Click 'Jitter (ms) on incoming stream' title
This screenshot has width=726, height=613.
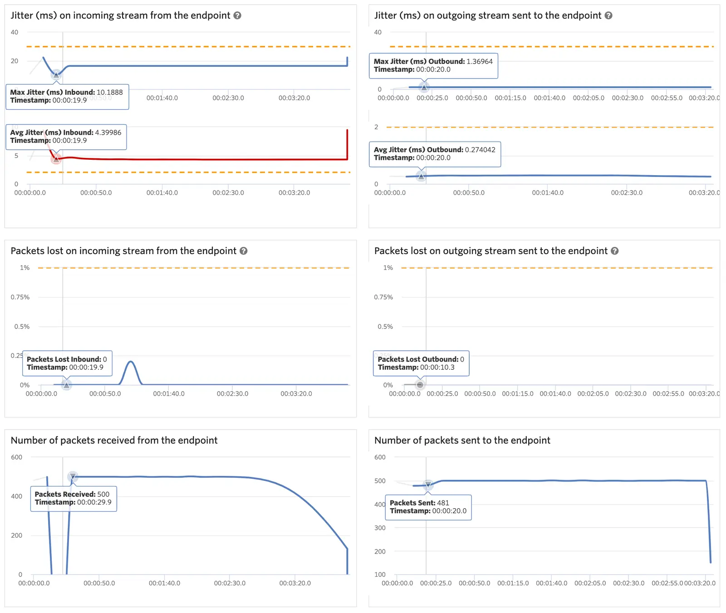[120, 15]
